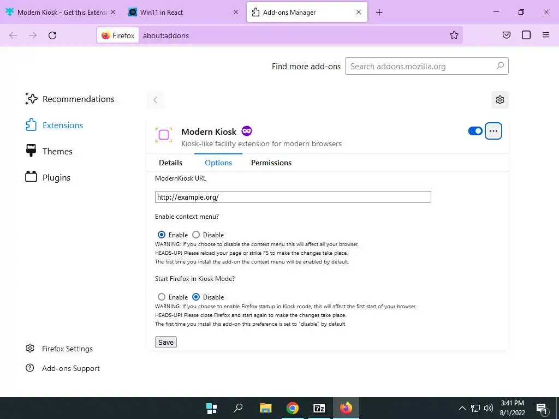
Task: Open the Modern Kiosk more options menu
Action: 493,131
